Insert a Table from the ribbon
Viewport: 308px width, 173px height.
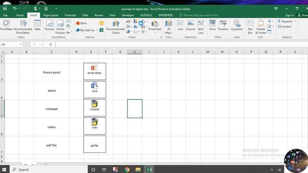coord(38,25)
